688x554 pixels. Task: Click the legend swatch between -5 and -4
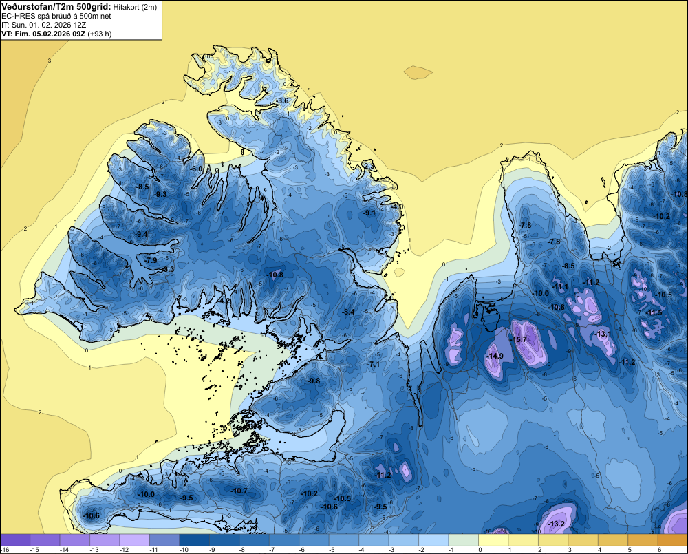[344, 540]
